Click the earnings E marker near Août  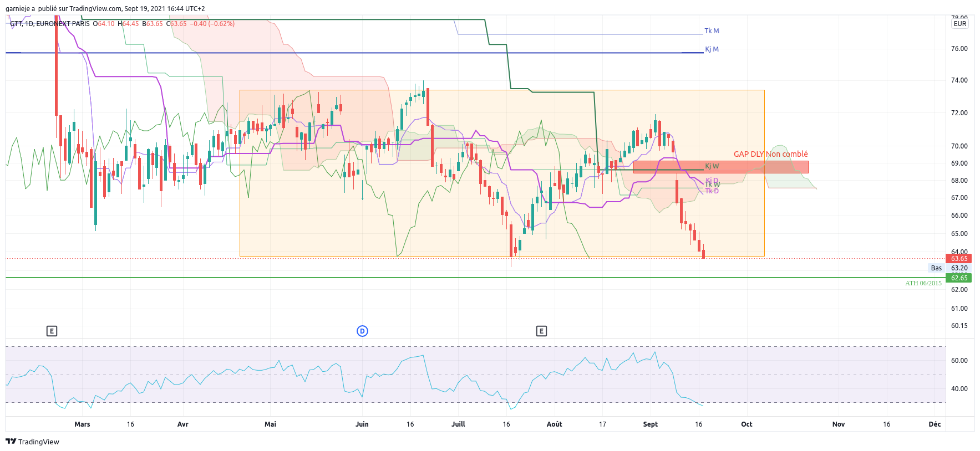pos(541,331)
